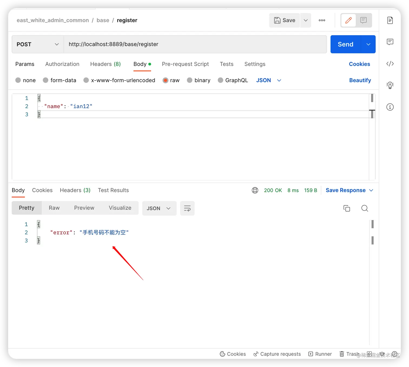Copy the response with the copy icon

[347, 208]
